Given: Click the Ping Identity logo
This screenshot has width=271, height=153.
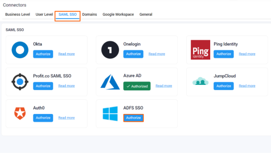Looking at the screenshot, I should pos(200,50).
